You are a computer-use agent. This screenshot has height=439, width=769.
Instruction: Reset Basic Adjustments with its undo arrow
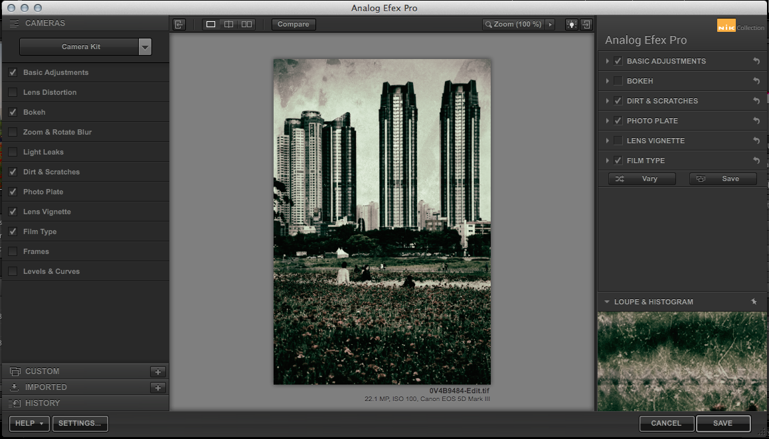(x=756, y=61)
